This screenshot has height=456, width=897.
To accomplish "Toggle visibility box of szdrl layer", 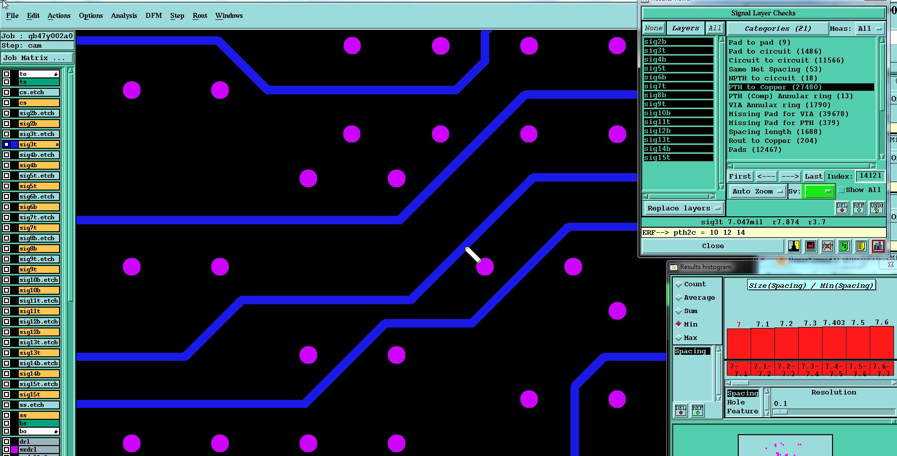I will (6, 450).
